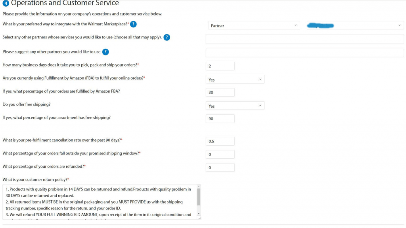Expand the free shipping Yes dropdown
This screenshot has width=406, height=228.
point(235,106)
